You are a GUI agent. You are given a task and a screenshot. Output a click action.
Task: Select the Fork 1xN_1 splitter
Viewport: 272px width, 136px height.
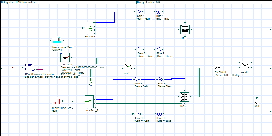click(x=89, y=102)
